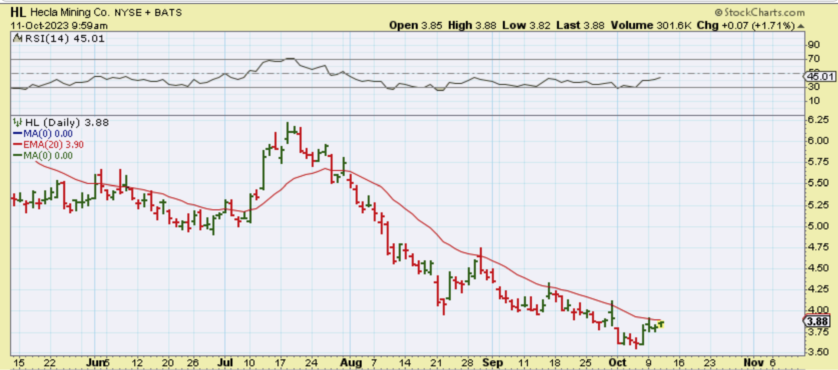Click the bar chart icon beside HL (Daily)
This screenshot has width=838, height=370.
[x=17, y=122]
